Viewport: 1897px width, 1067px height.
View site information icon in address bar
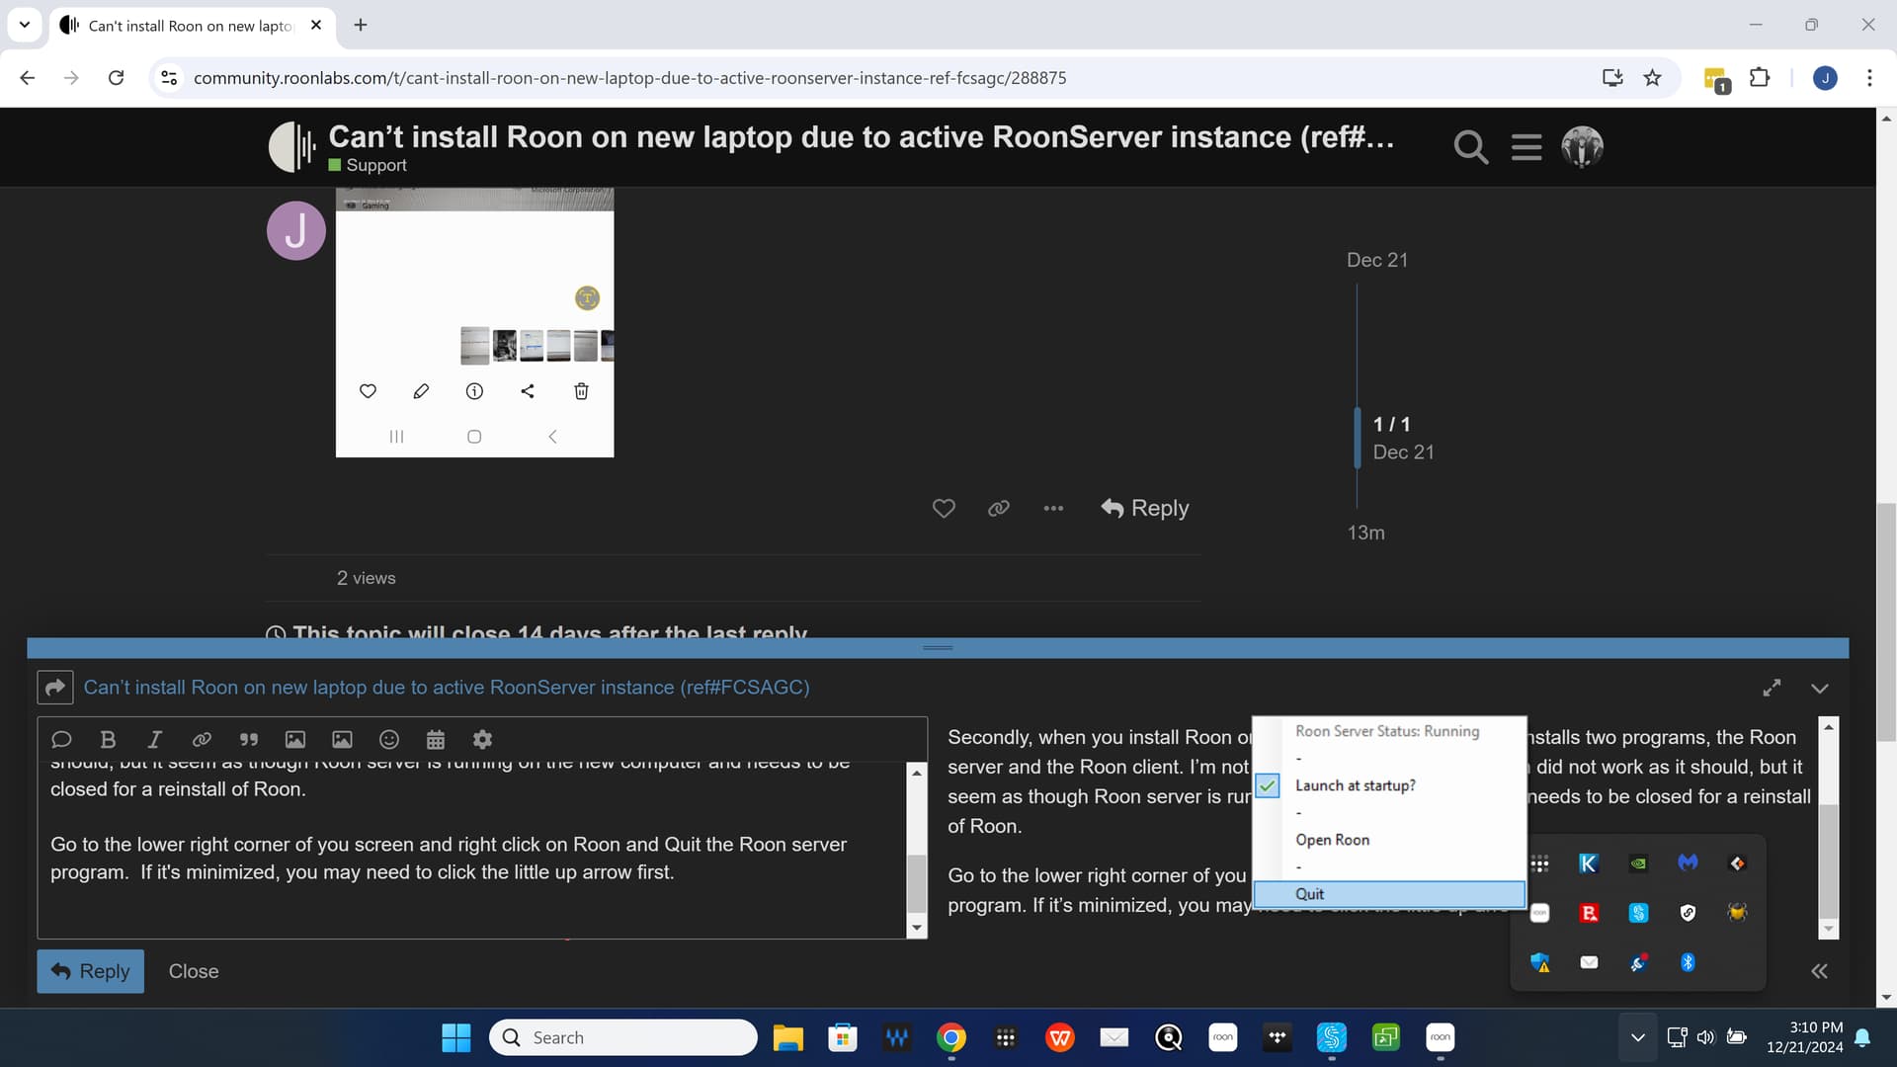tap(169, 78)
